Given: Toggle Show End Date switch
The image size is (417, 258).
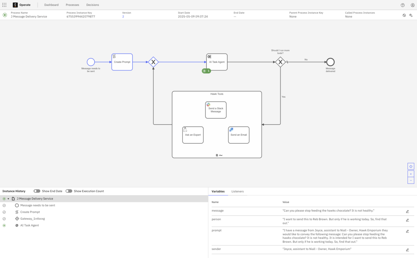Looking at the screenshot, I should point(37,191).
